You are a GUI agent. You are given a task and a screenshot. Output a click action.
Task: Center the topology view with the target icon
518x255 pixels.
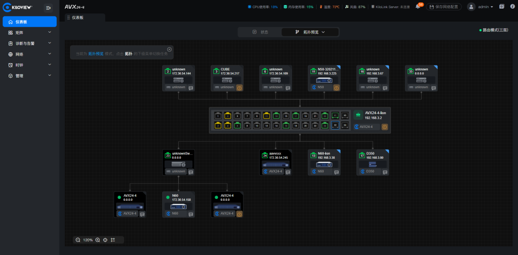[x=106, y=240]
